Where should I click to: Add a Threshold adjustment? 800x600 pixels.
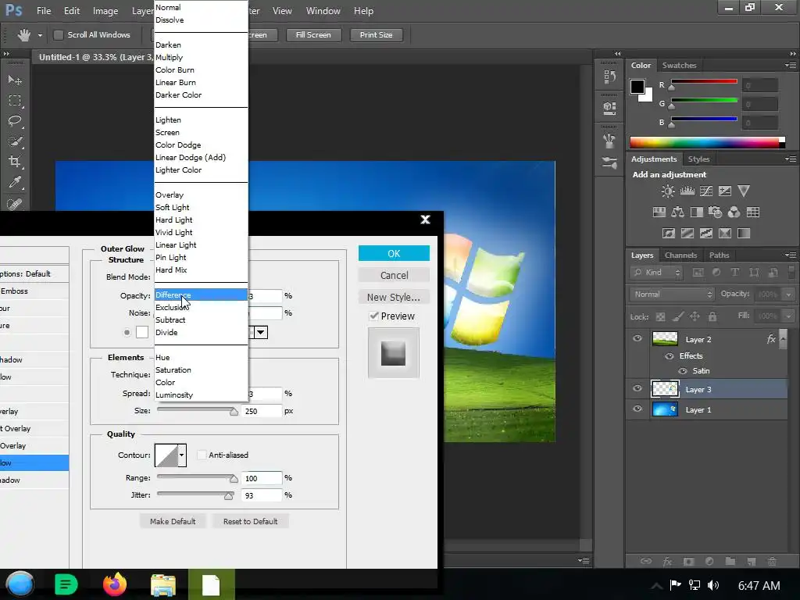pyautogui.click(x=706, y=234)
